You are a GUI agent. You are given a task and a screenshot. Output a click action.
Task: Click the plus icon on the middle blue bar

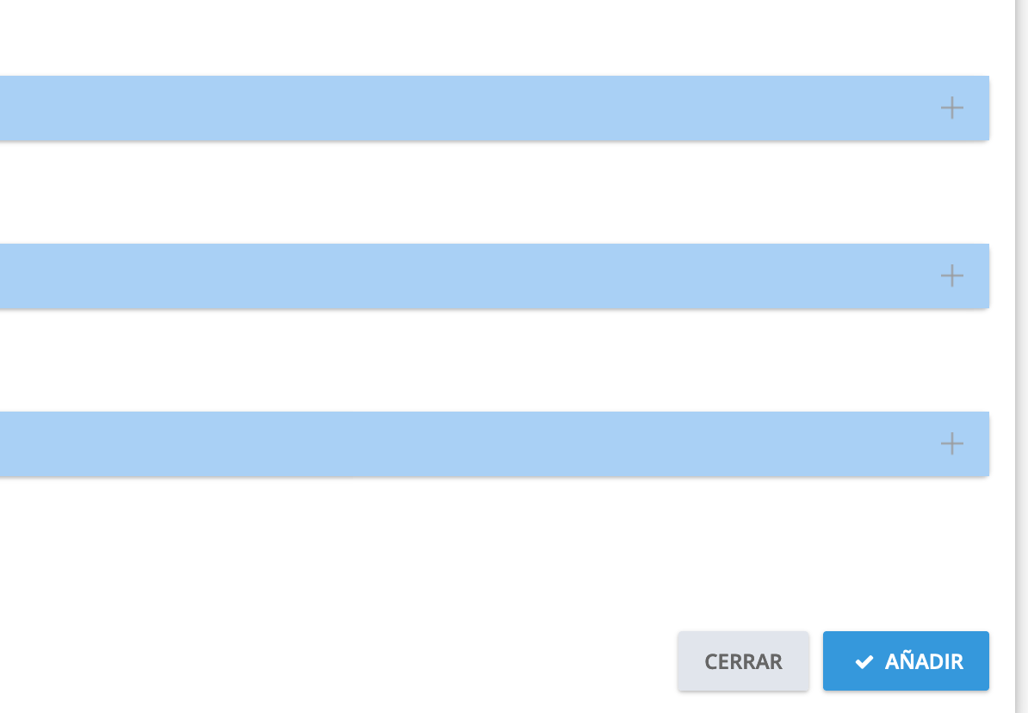951,276
